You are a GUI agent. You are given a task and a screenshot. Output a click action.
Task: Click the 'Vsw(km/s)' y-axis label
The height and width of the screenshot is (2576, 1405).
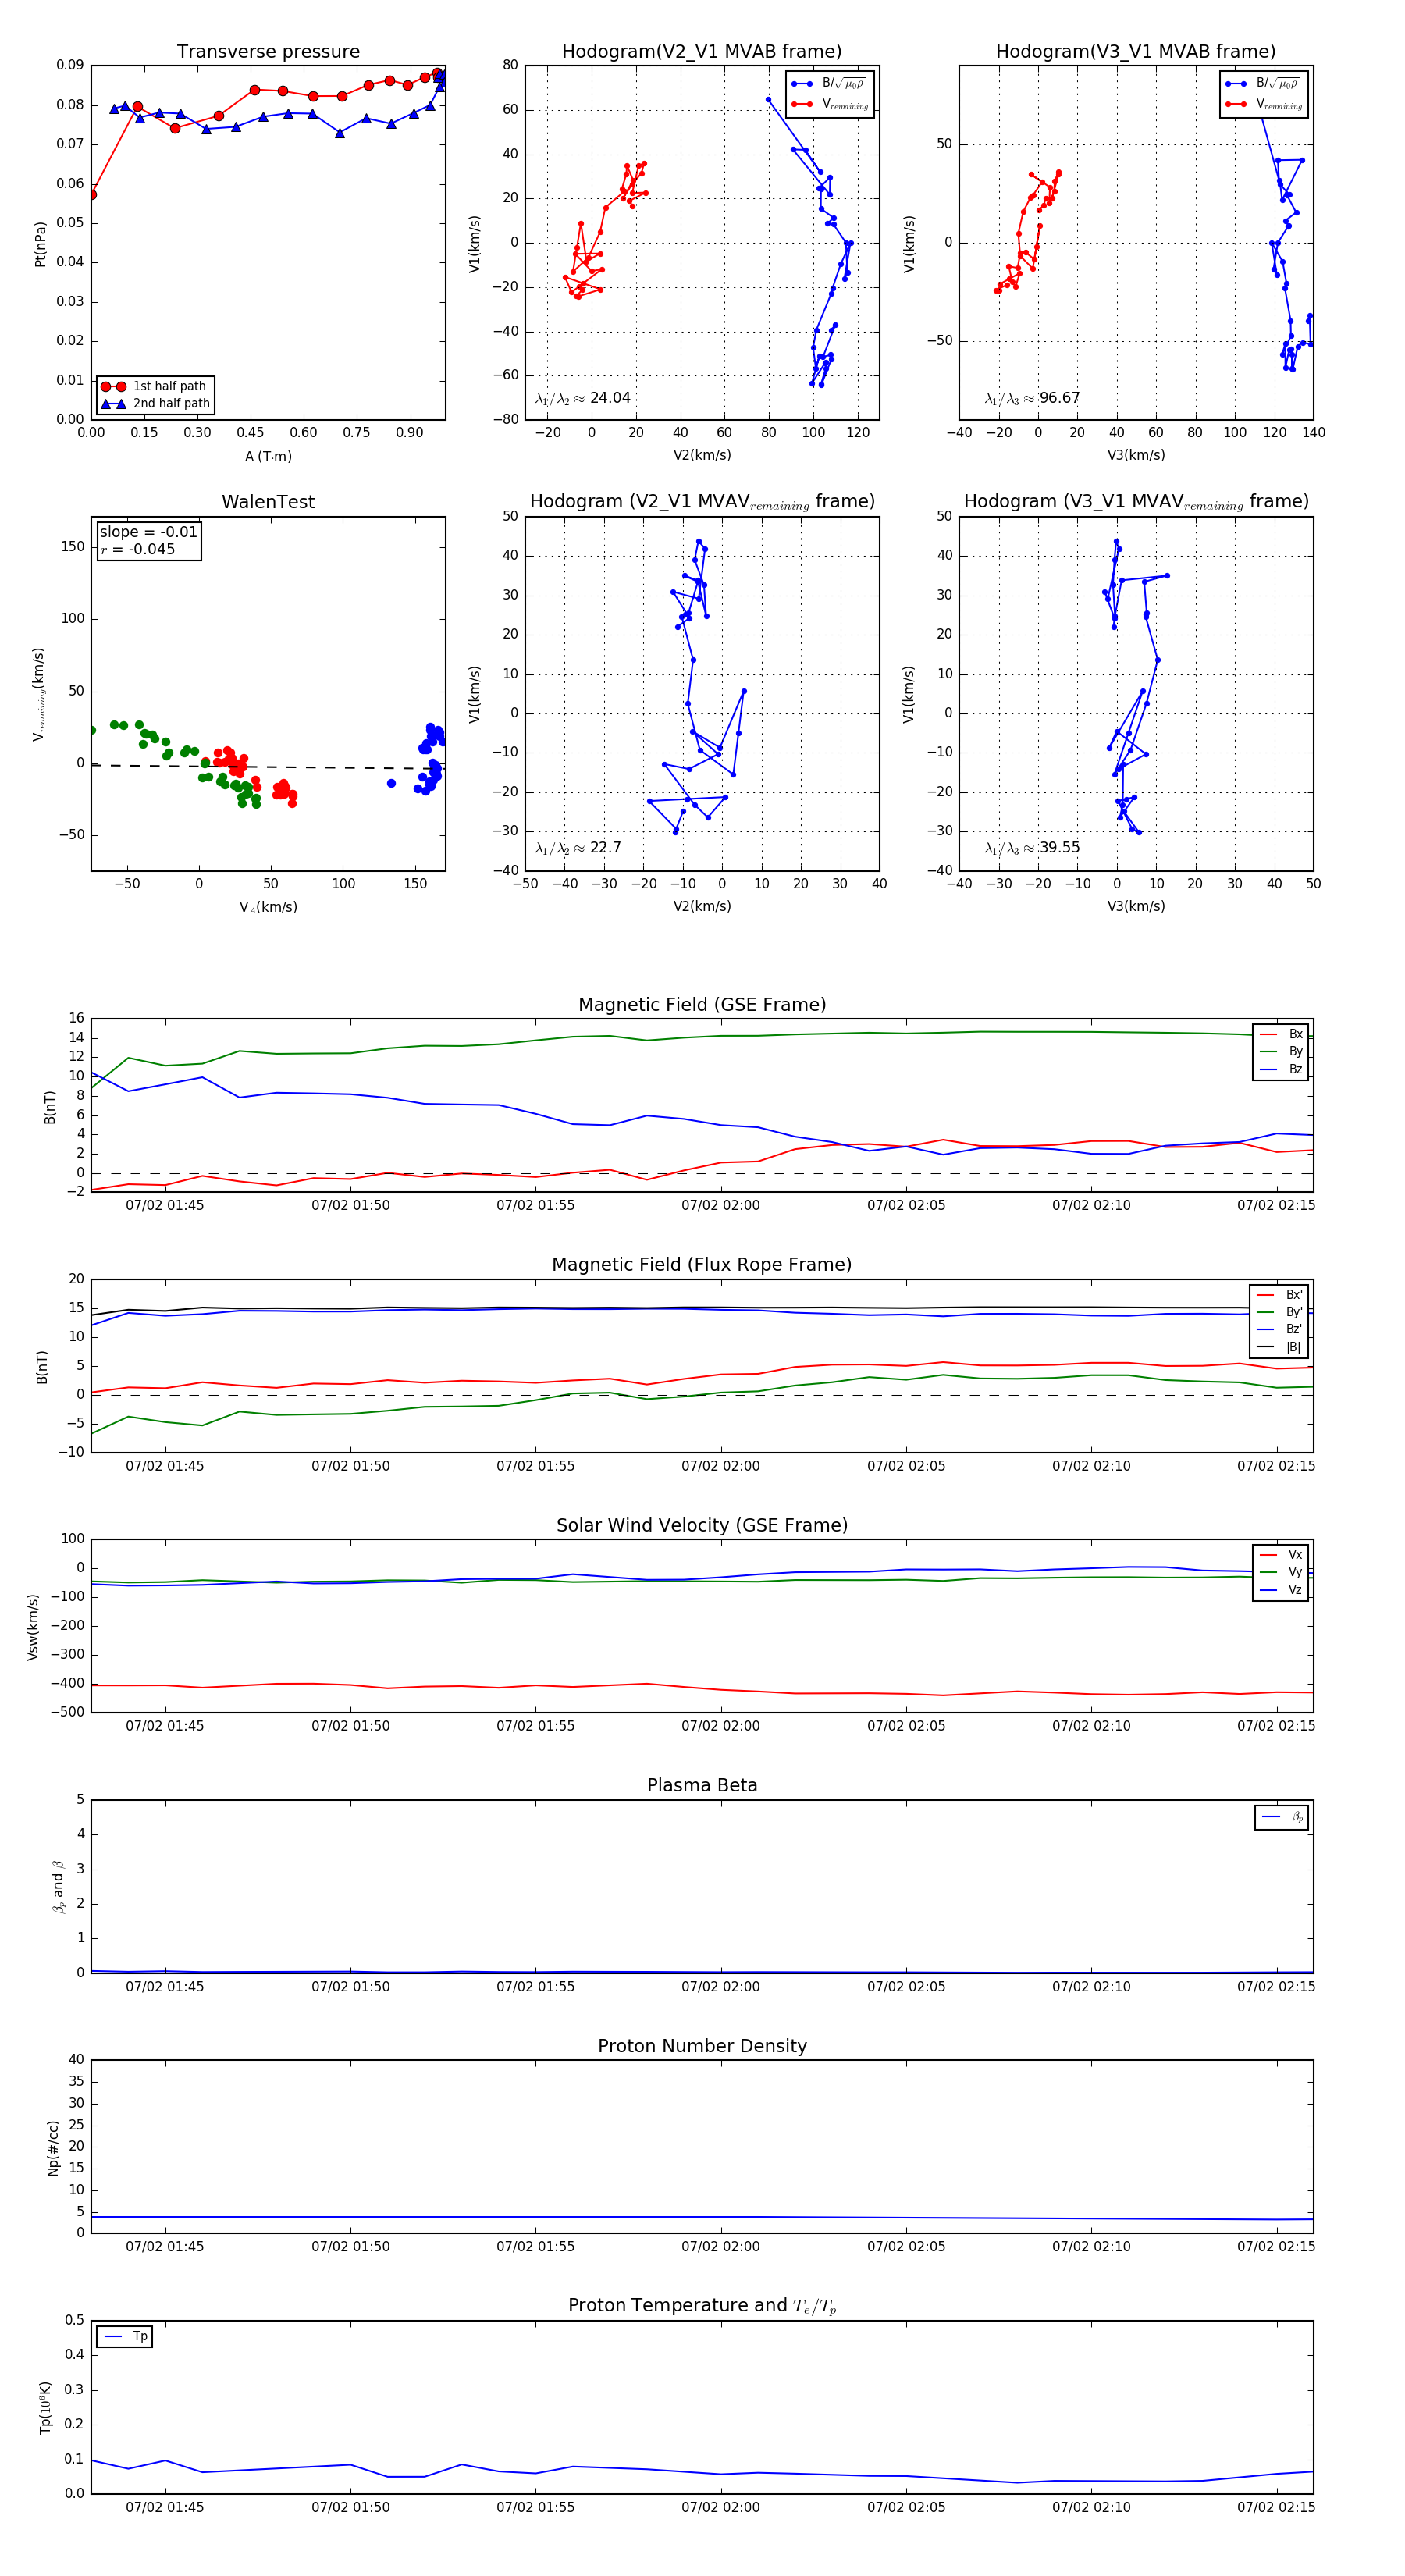coord(32,1627)
